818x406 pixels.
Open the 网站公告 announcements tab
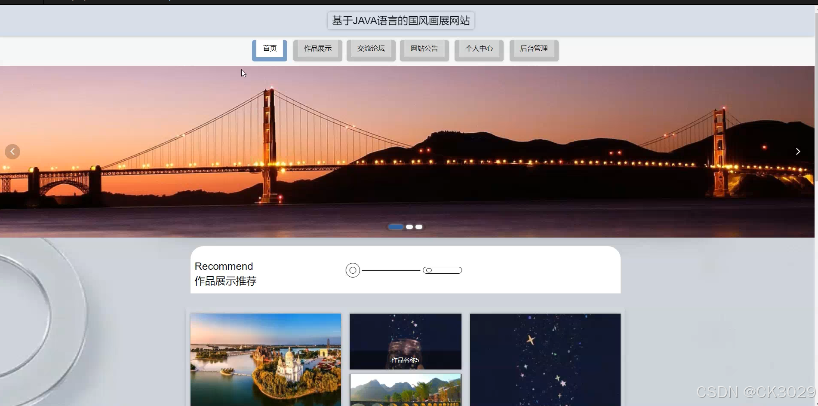coord(424,50)
